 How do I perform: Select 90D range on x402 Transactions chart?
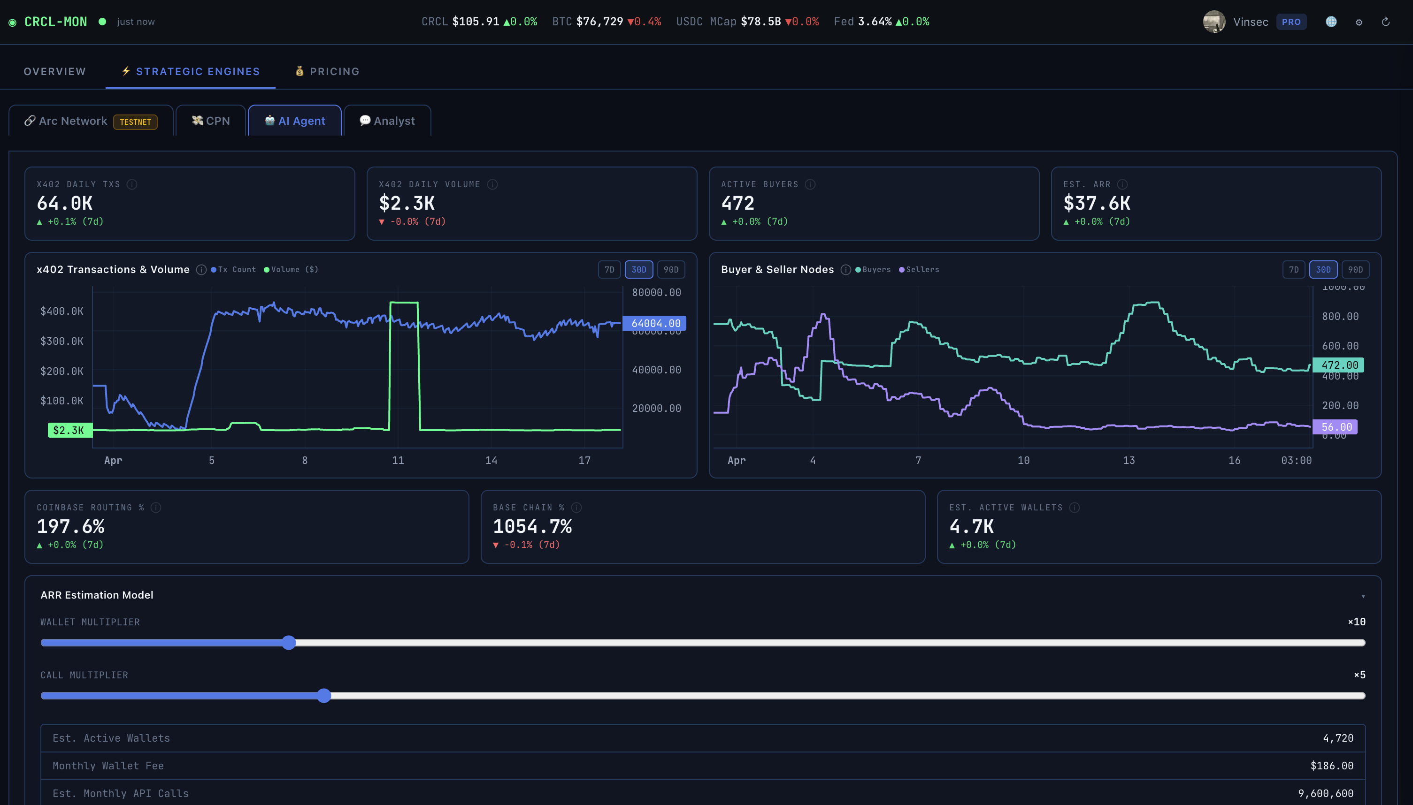(x=670, y=270)
